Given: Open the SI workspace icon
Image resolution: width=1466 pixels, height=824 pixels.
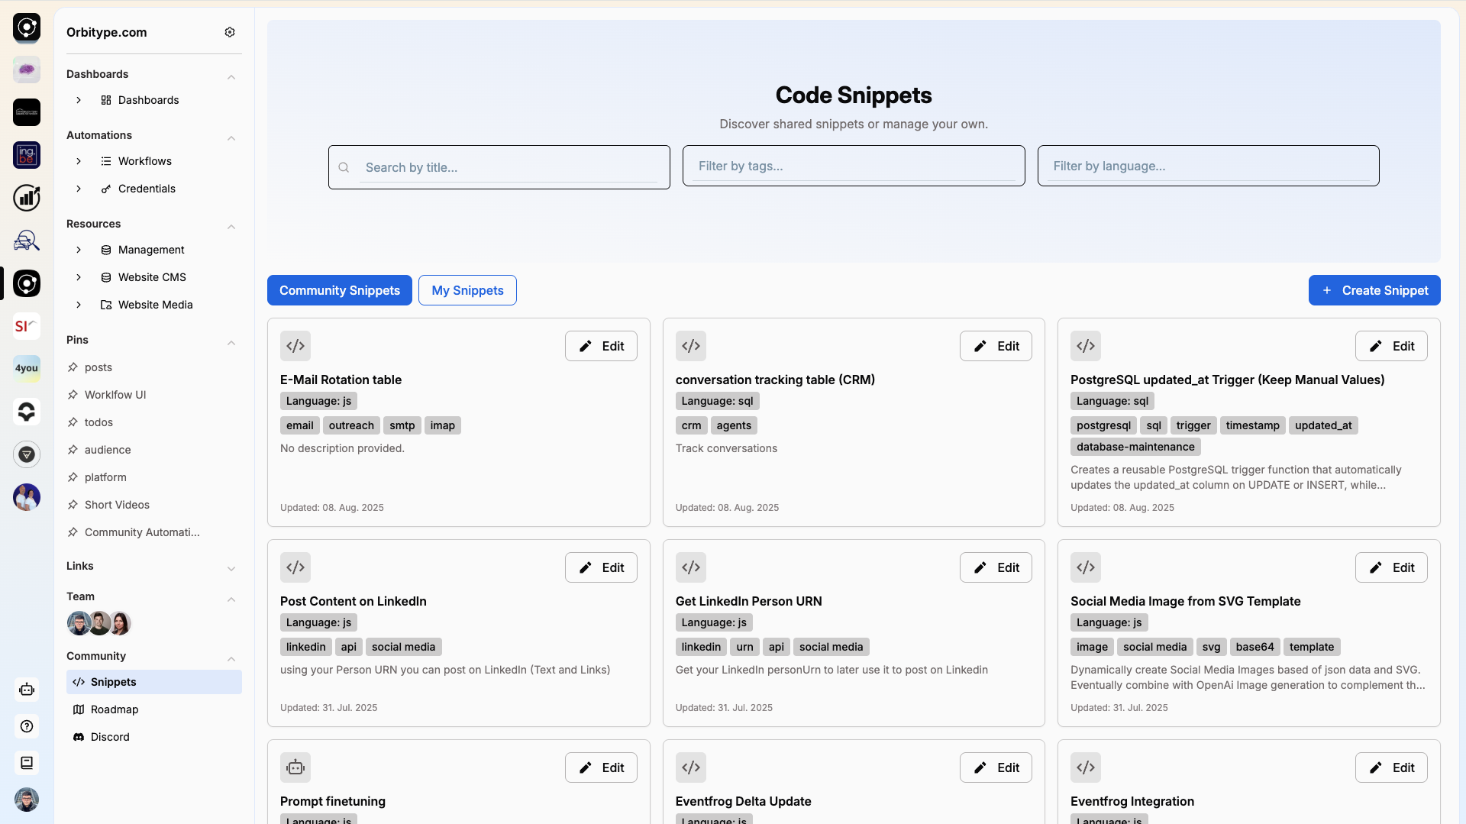Looking at the screenshot, I should [27, 326].
